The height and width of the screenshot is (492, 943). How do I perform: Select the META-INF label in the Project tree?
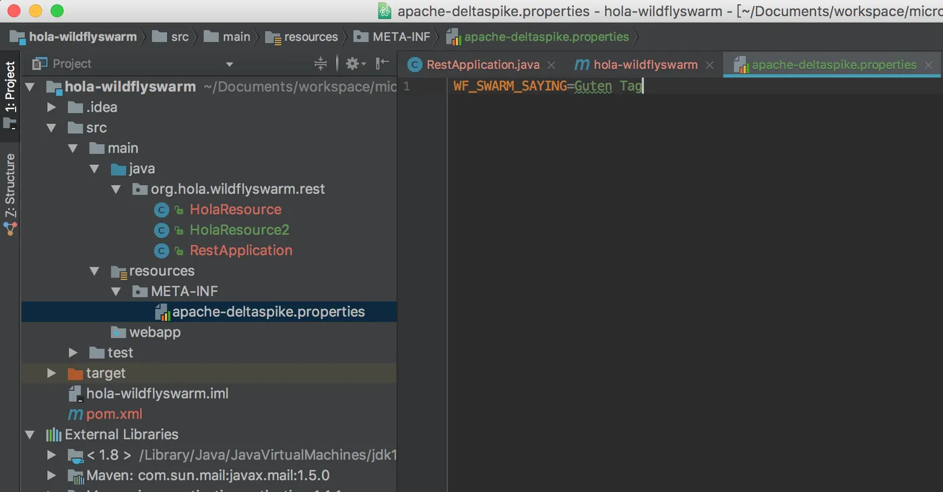[185, 291]
